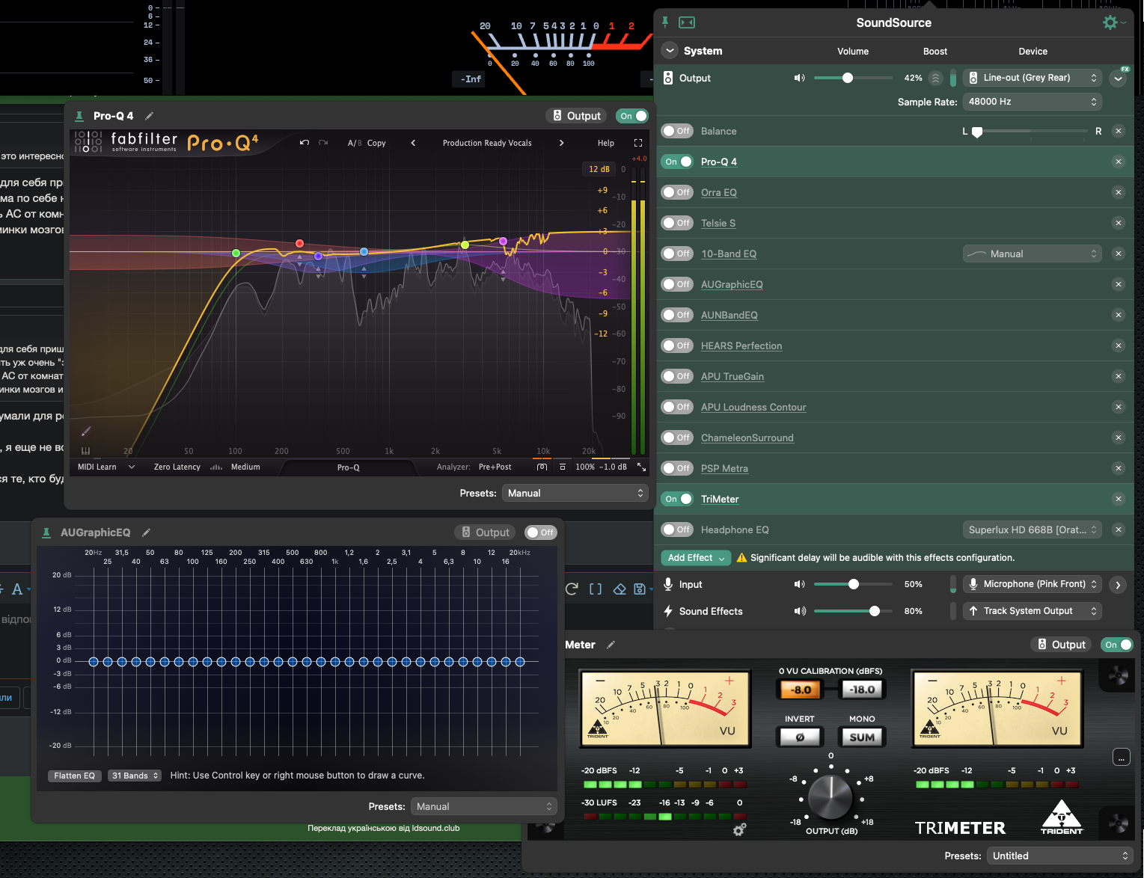Open the 10-Band EQ Manual preset dropdown
Viewport: 1144px width, 878px height.
click(x=1032, y=254)
